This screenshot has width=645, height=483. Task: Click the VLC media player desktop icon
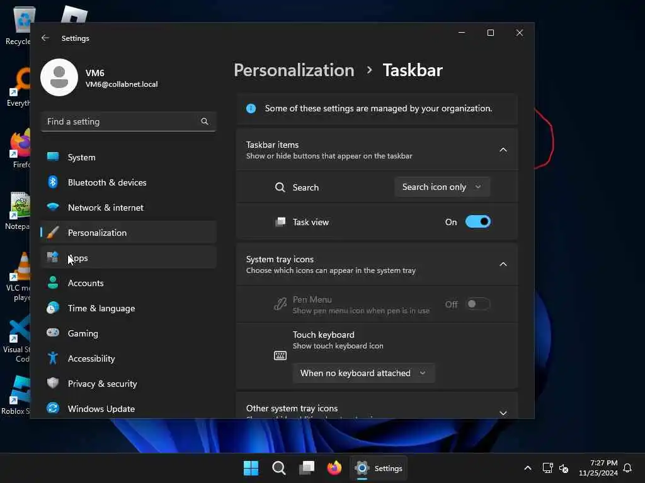[18, 277]
